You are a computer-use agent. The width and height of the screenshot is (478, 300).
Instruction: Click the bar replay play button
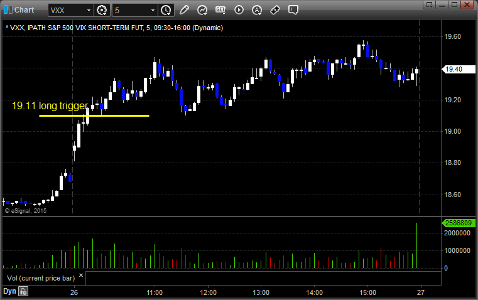[x=239, y=10]
